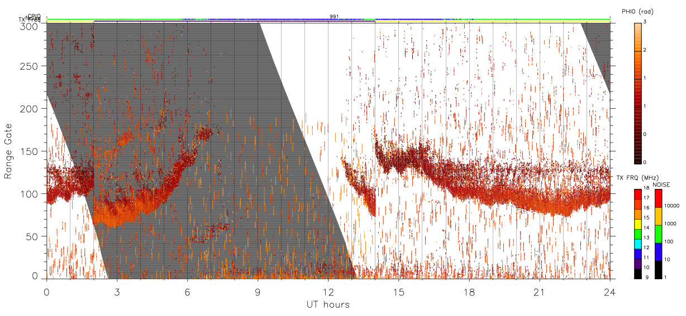The image size is (686, 316).
Task: Click the green swatch in NOISE legend
Action: (658, 234)
